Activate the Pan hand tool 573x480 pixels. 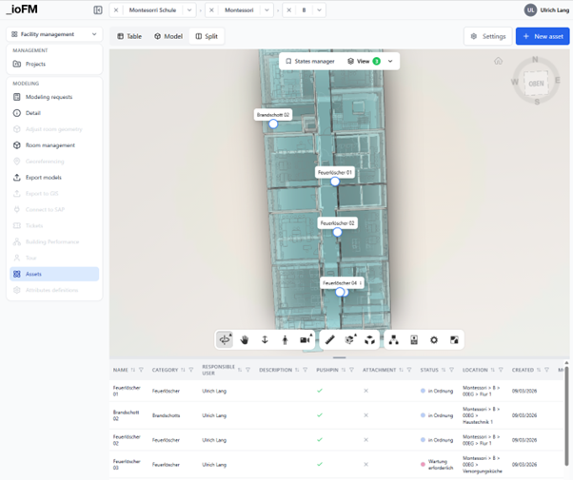click(x=245, y=339)
